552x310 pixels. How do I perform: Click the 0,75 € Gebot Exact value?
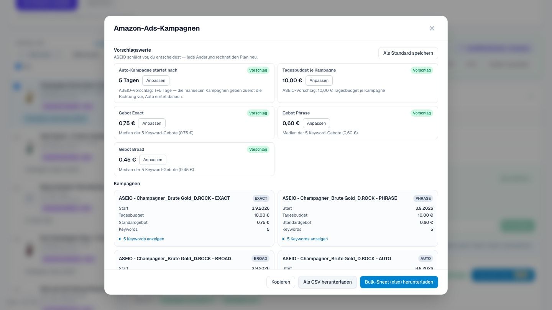[x=127, y=123]
